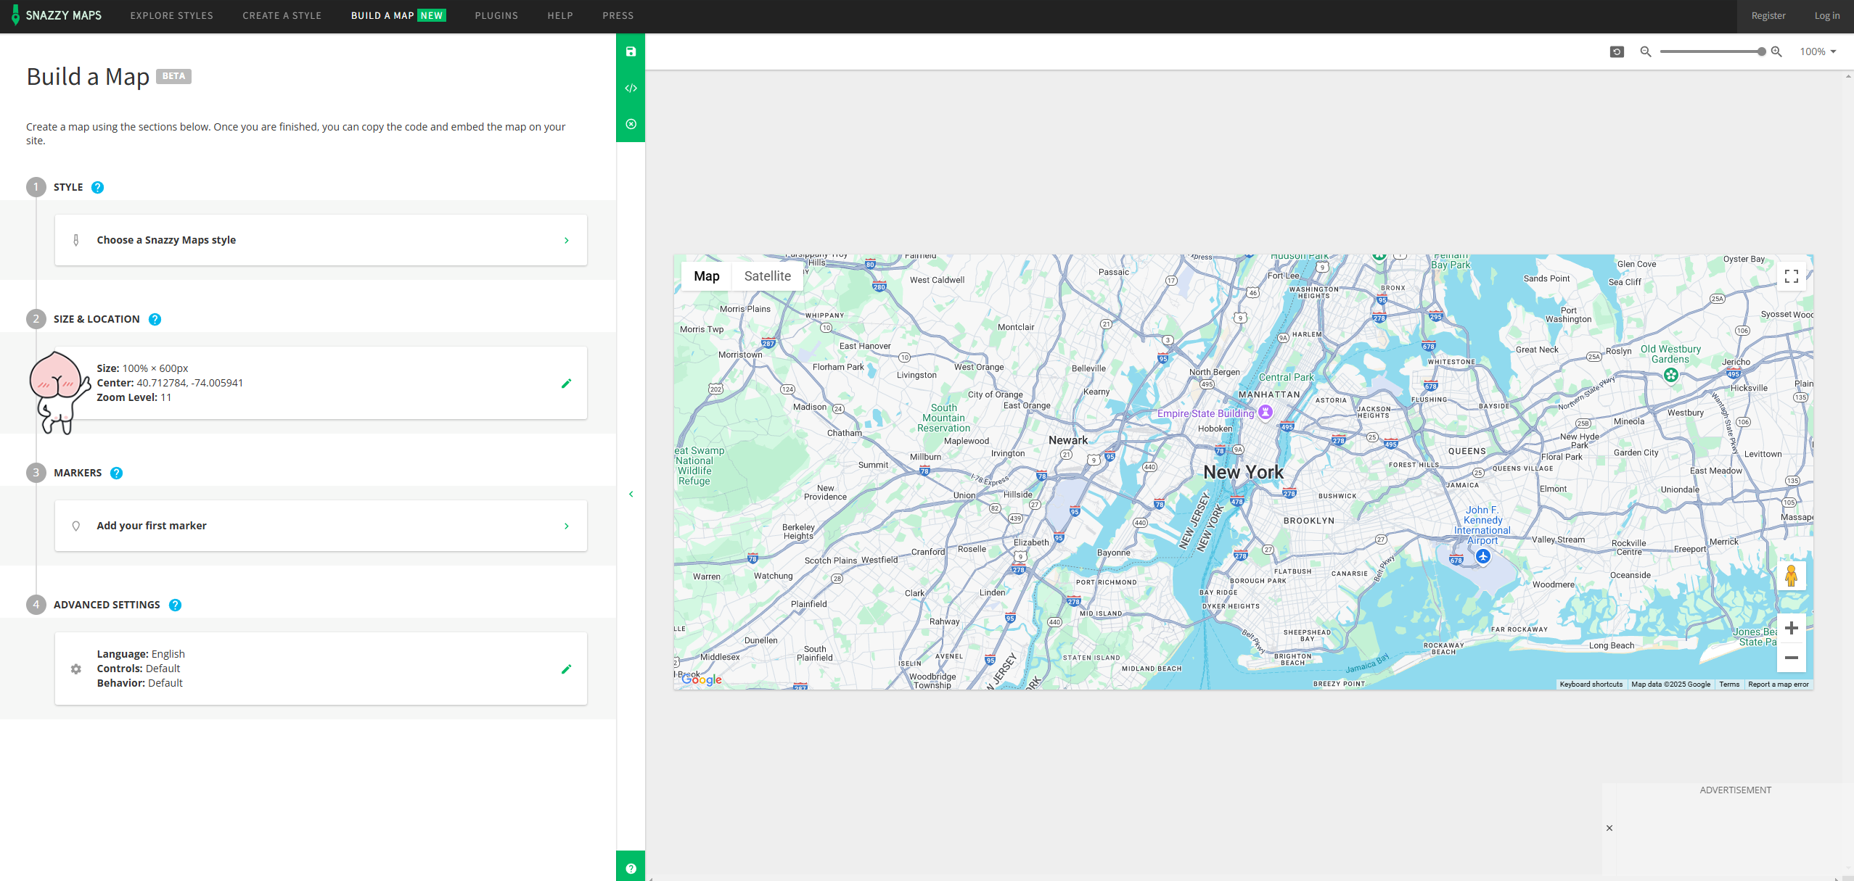The height and width of the screenshot is (881, 1854).
Task: Click the screenshot camera icon in preview toolbar
Action: [1617, 51]
